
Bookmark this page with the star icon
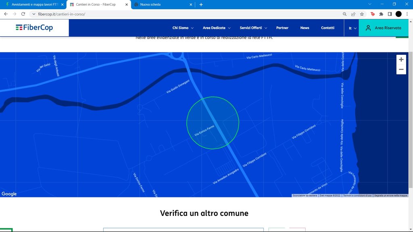362,14
